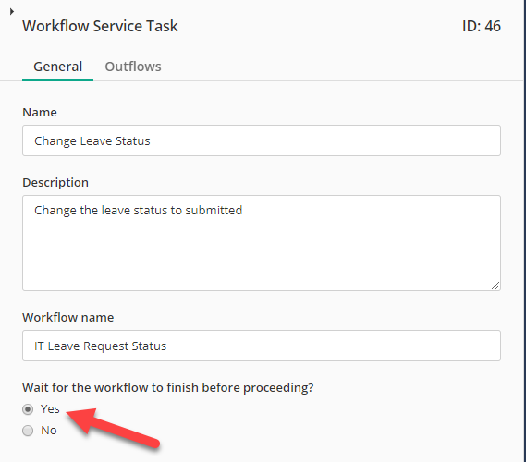Viewport: 526px width, 462px height.
Task: Switch to the Outflows tab
Action: [x=133, y=67]
